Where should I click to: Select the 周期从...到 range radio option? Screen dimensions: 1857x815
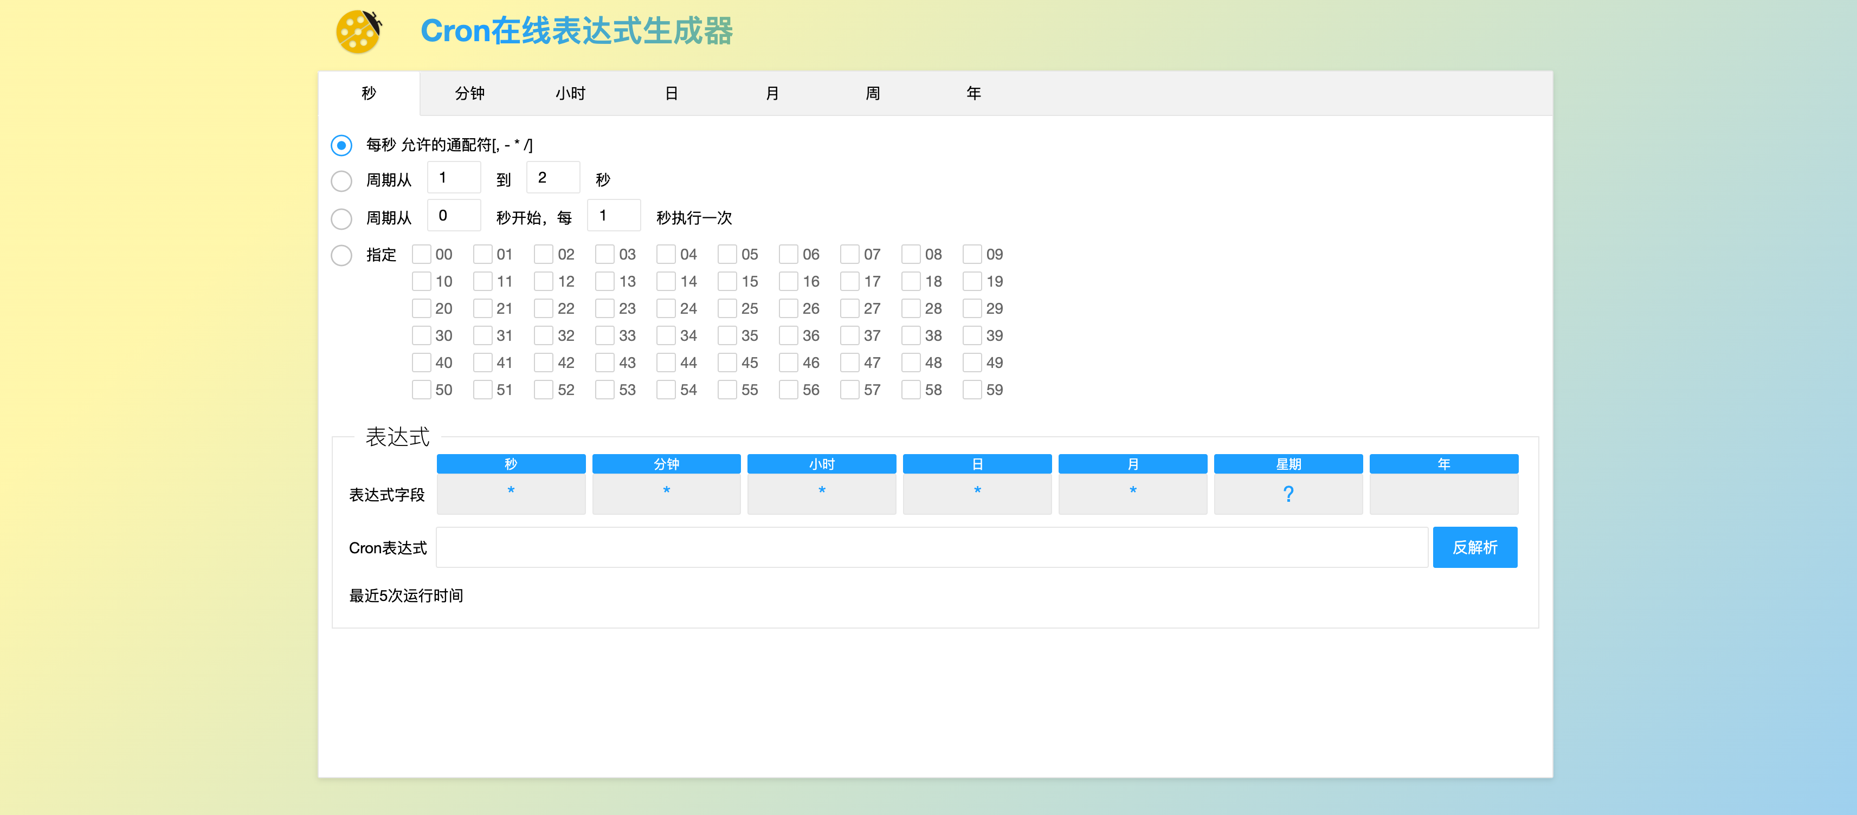pos(341,181)
